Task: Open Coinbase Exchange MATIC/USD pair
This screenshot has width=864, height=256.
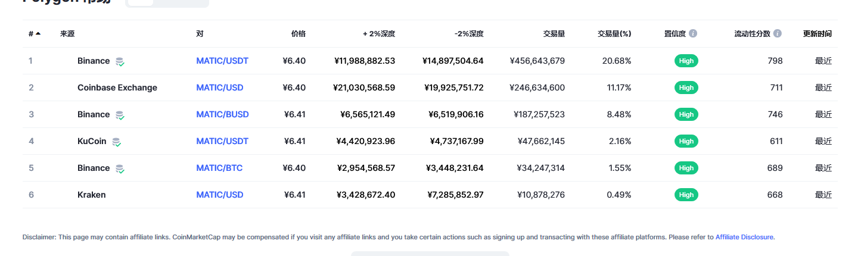Action: [x=220, y=88]
